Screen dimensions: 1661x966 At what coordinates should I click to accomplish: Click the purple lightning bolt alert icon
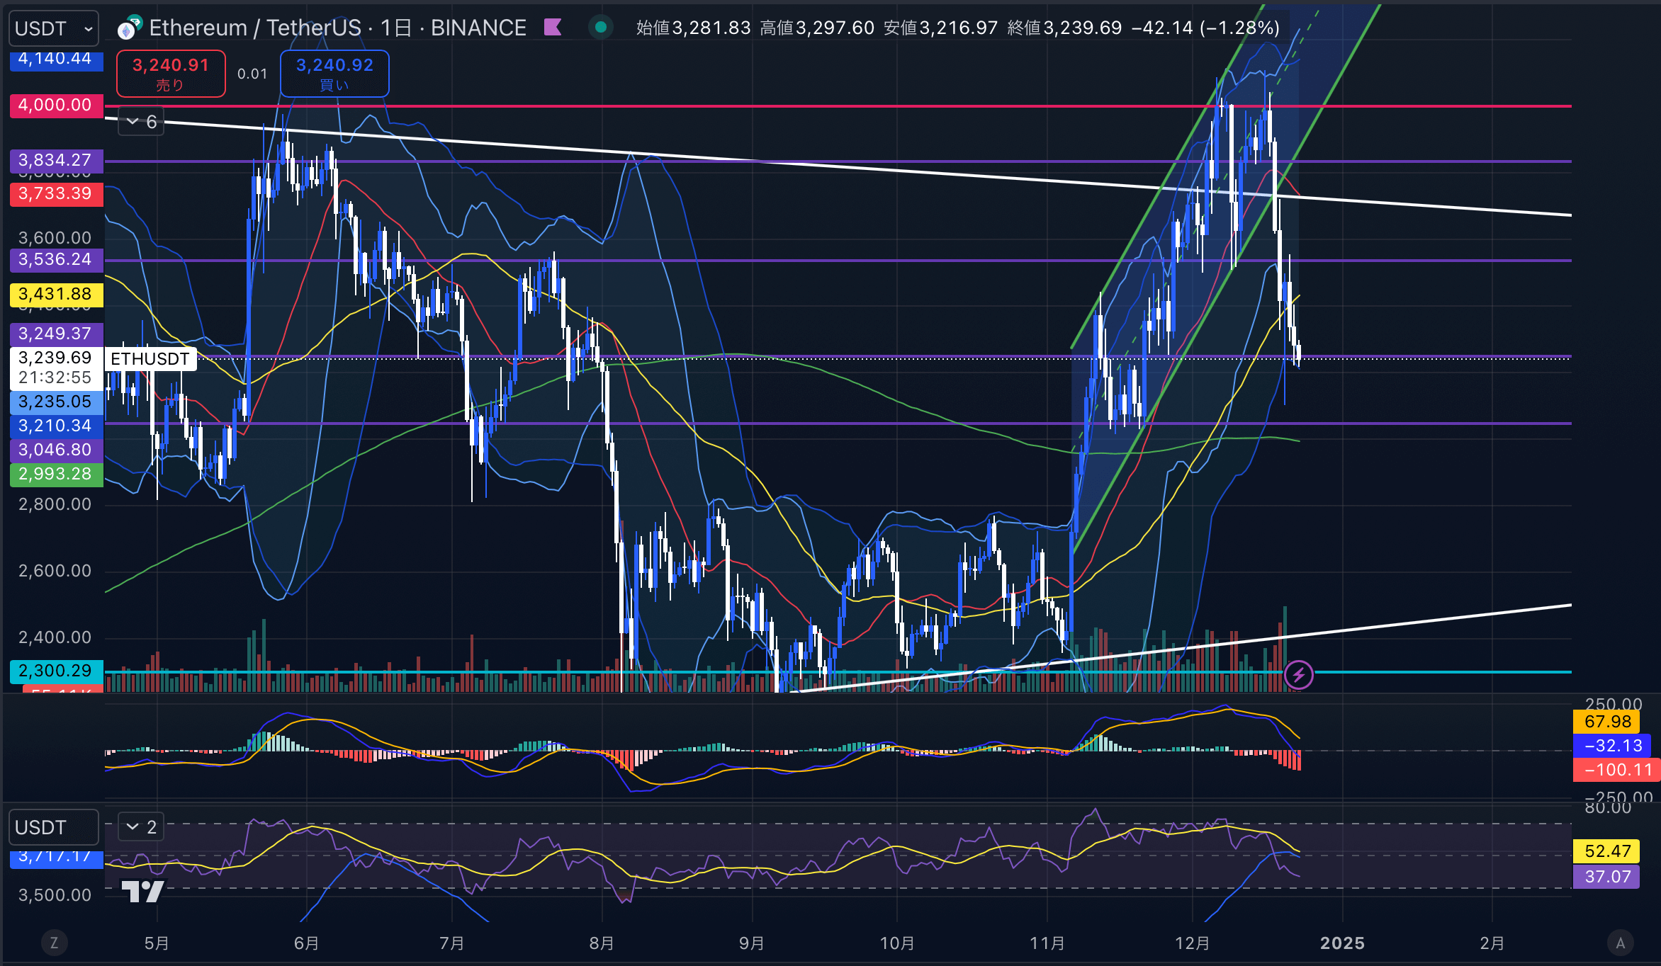point(1298,675)
